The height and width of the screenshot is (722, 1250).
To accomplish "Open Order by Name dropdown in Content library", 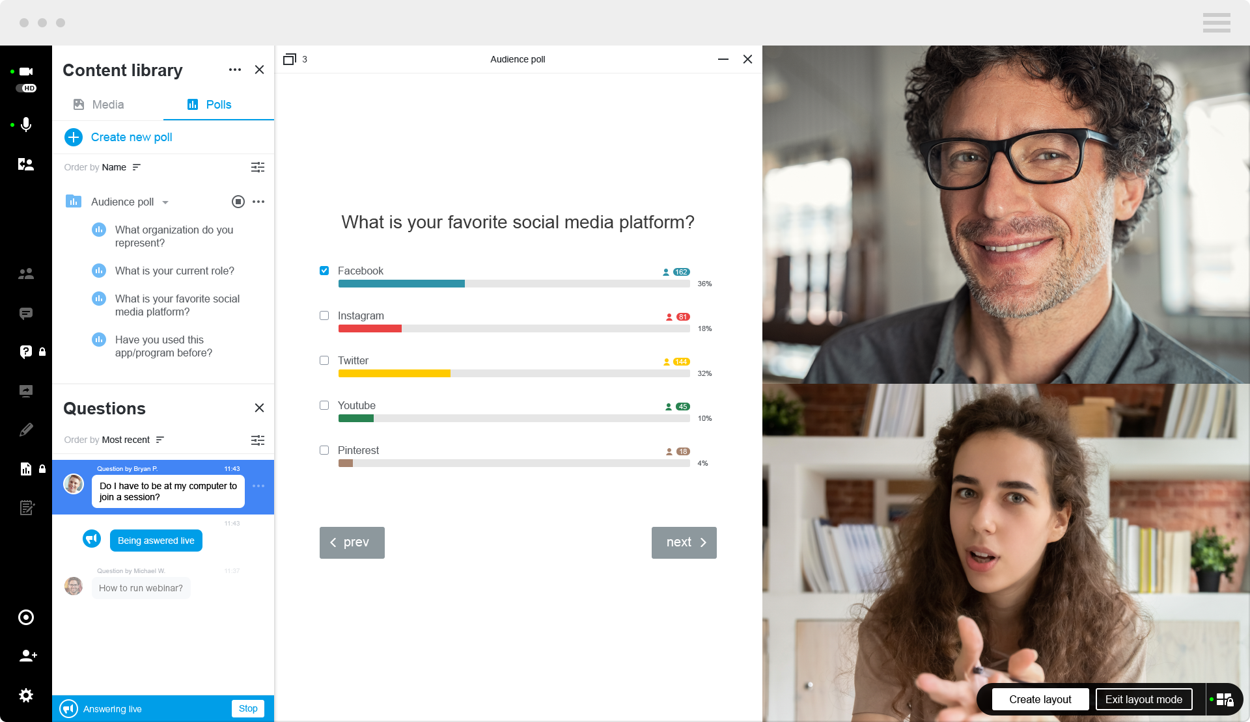I will coord(121,167).
